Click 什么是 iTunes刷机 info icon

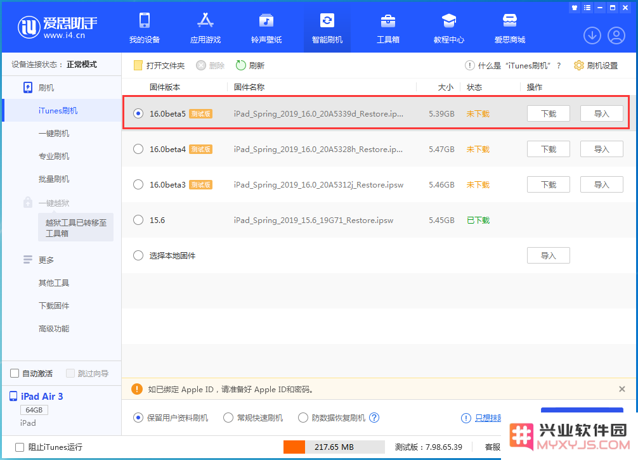coord(469,65)
